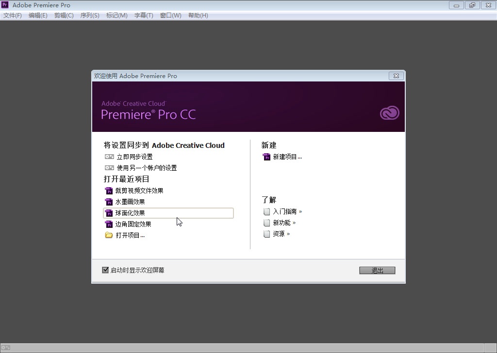Open the 帮助(H) menu
The height and width of the screenshot is (353, 497).
(198, 15)
